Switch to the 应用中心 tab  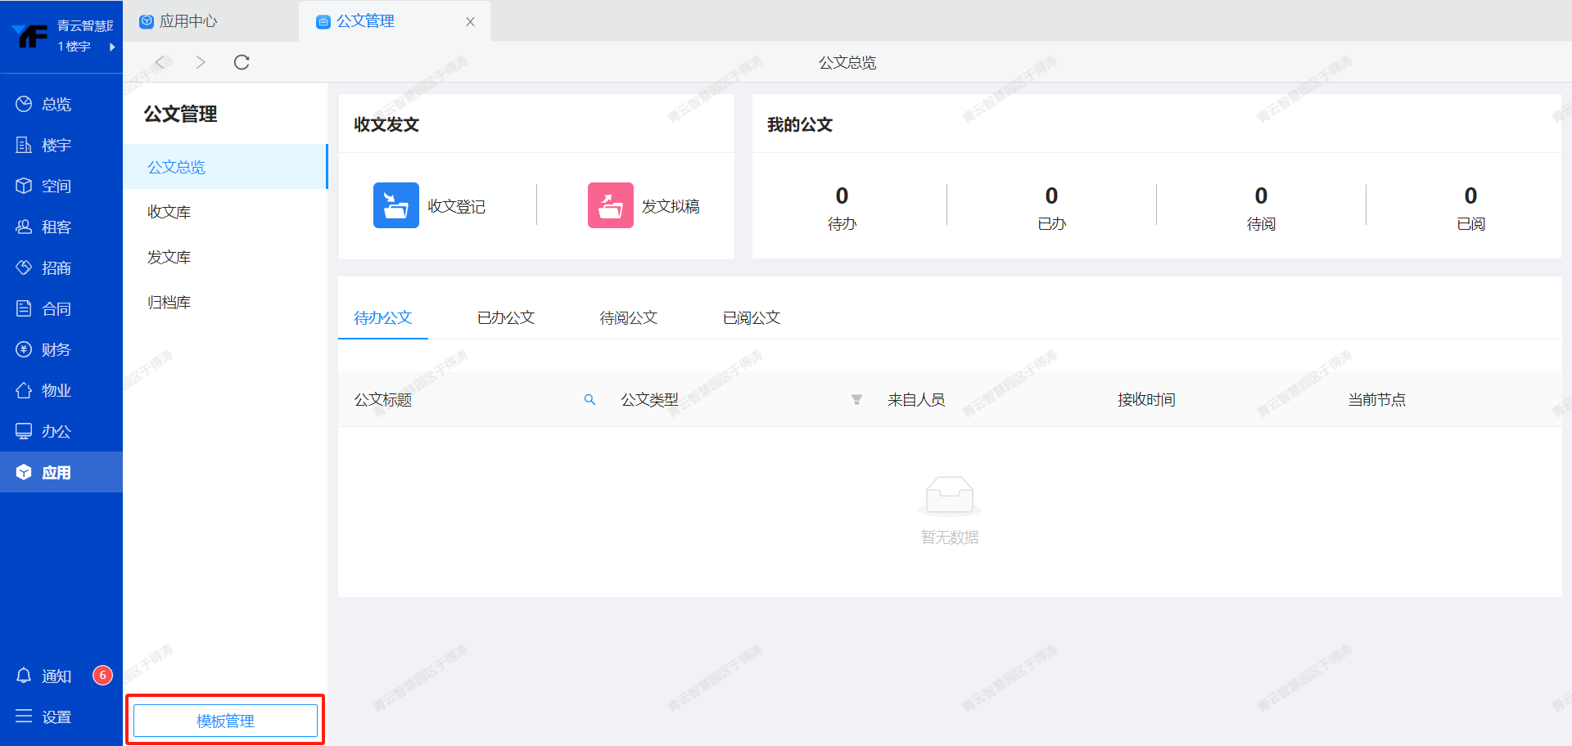[x=187, y=21]
